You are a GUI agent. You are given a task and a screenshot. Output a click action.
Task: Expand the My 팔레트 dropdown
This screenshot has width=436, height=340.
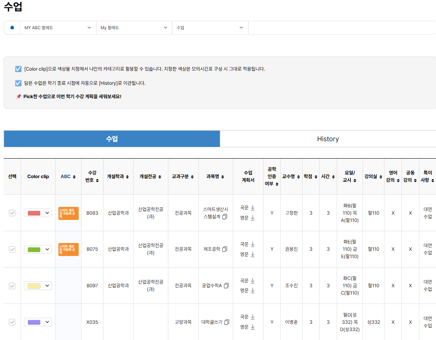point(134,28)
